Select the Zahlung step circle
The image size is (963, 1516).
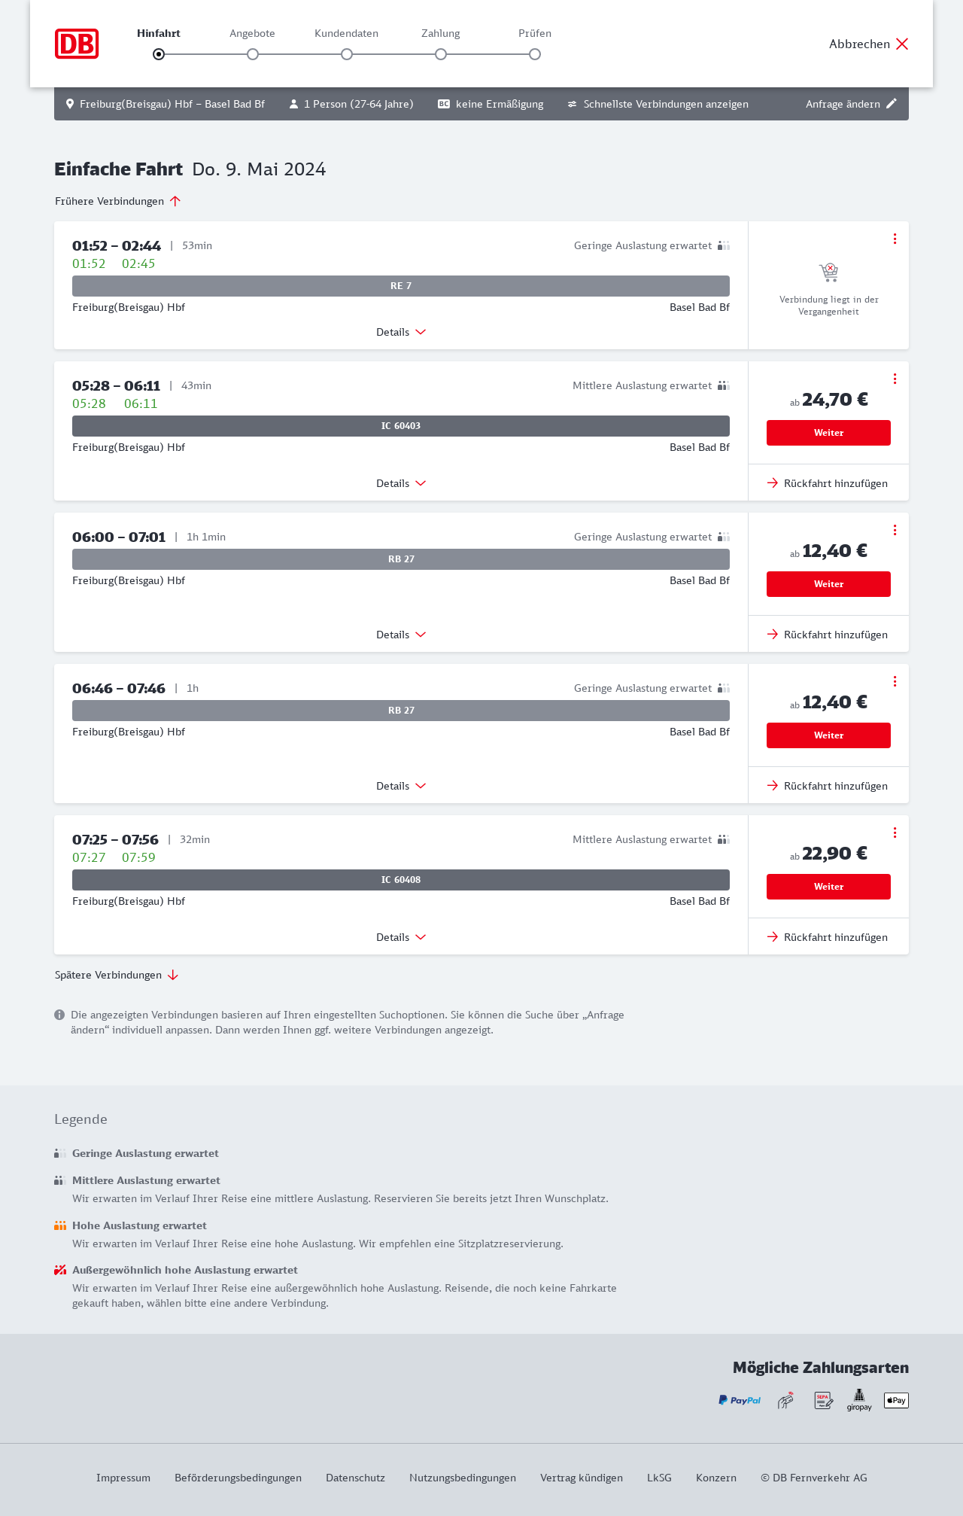pyautogui.click(x=441, y=54)
